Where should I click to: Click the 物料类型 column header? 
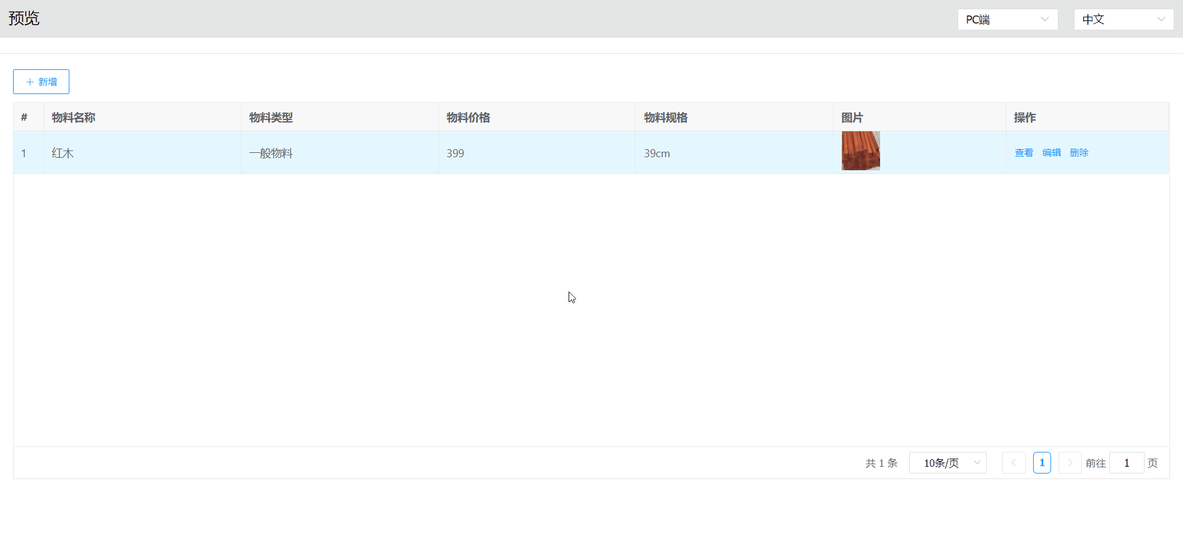271,118
